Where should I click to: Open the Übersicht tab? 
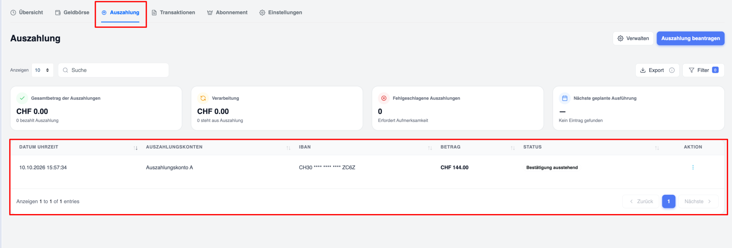click(27, 13)
